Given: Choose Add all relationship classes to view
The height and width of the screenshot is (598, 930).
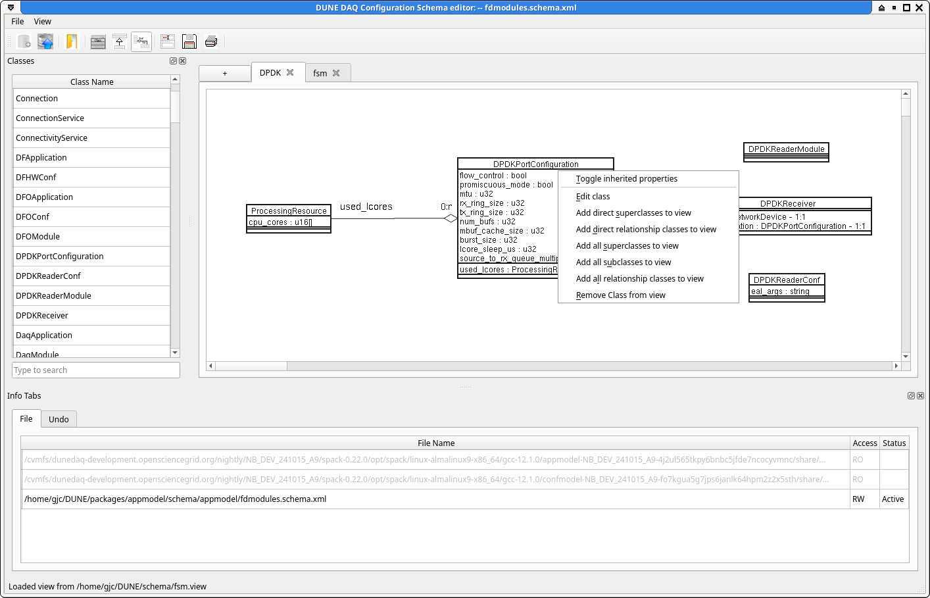Looking at the screenshot, I should (648, 279).
